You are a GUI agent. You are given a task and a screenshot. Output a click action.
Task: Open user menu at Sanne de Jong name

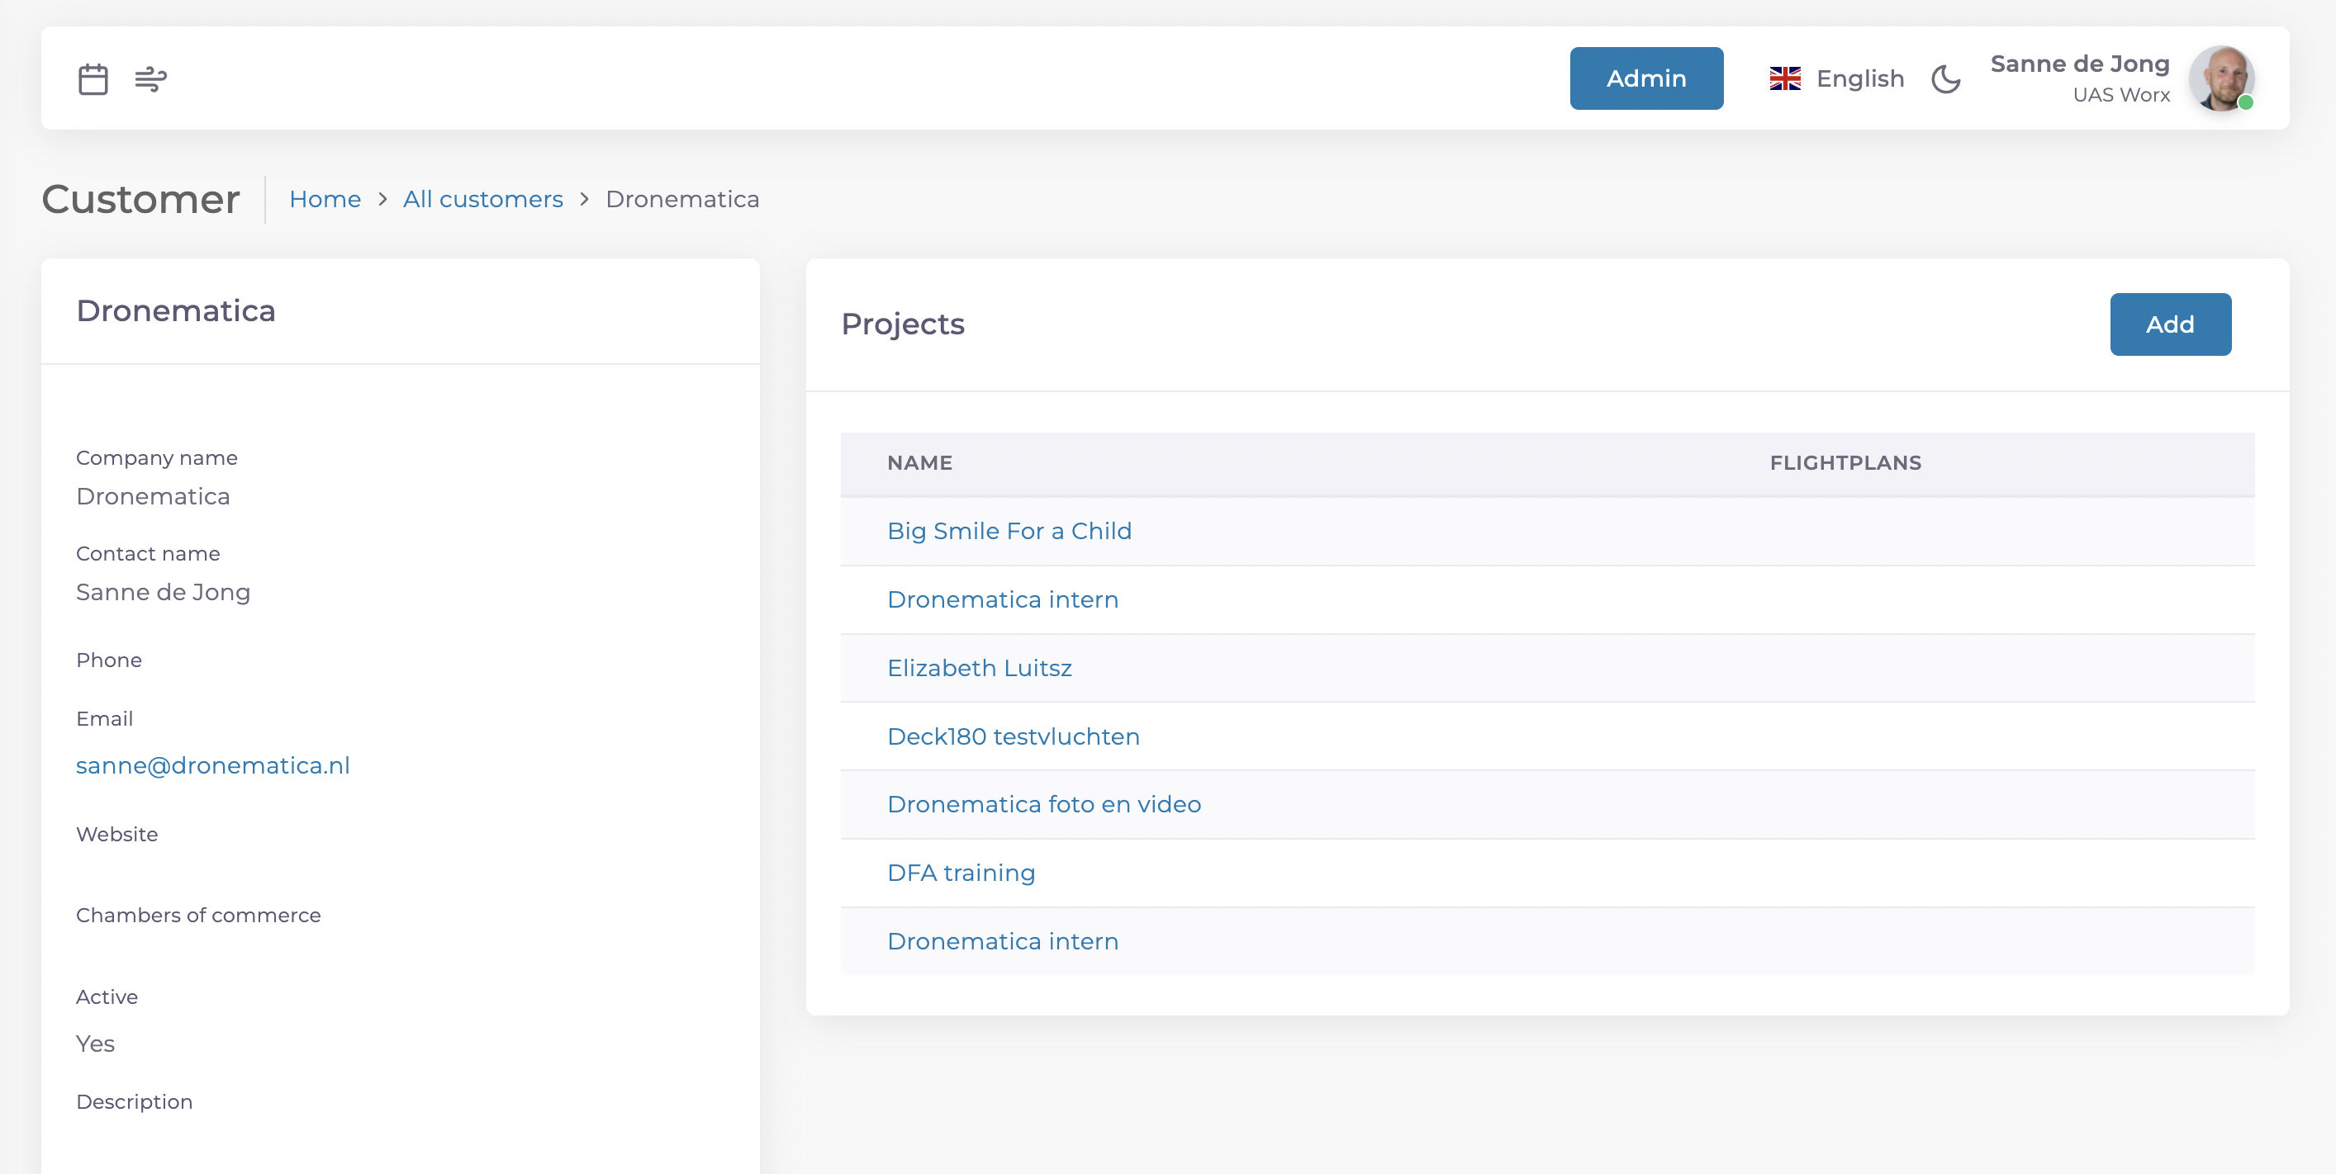[x=2078, y=64]
